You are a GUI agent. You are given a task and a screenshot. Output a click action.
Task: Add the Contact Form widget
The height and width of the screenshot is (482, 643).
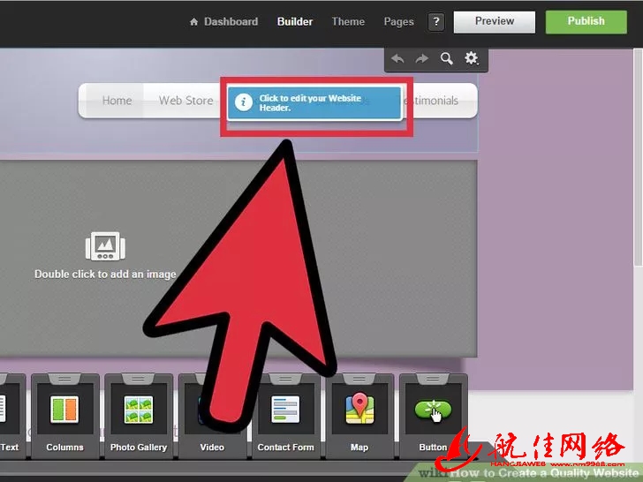[285, 415]
